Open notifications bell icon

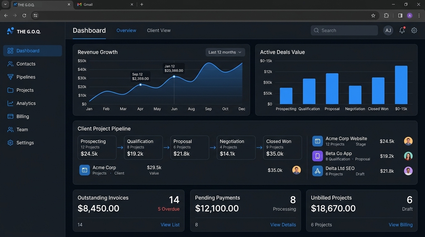402,30
